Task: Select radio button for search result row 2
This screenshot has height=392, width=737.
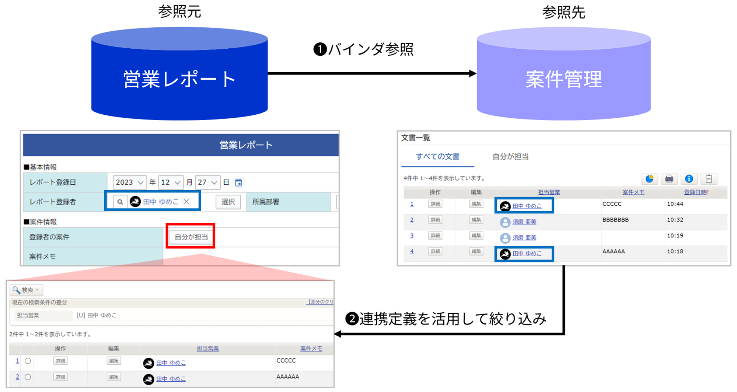Action: coord(28,377)
